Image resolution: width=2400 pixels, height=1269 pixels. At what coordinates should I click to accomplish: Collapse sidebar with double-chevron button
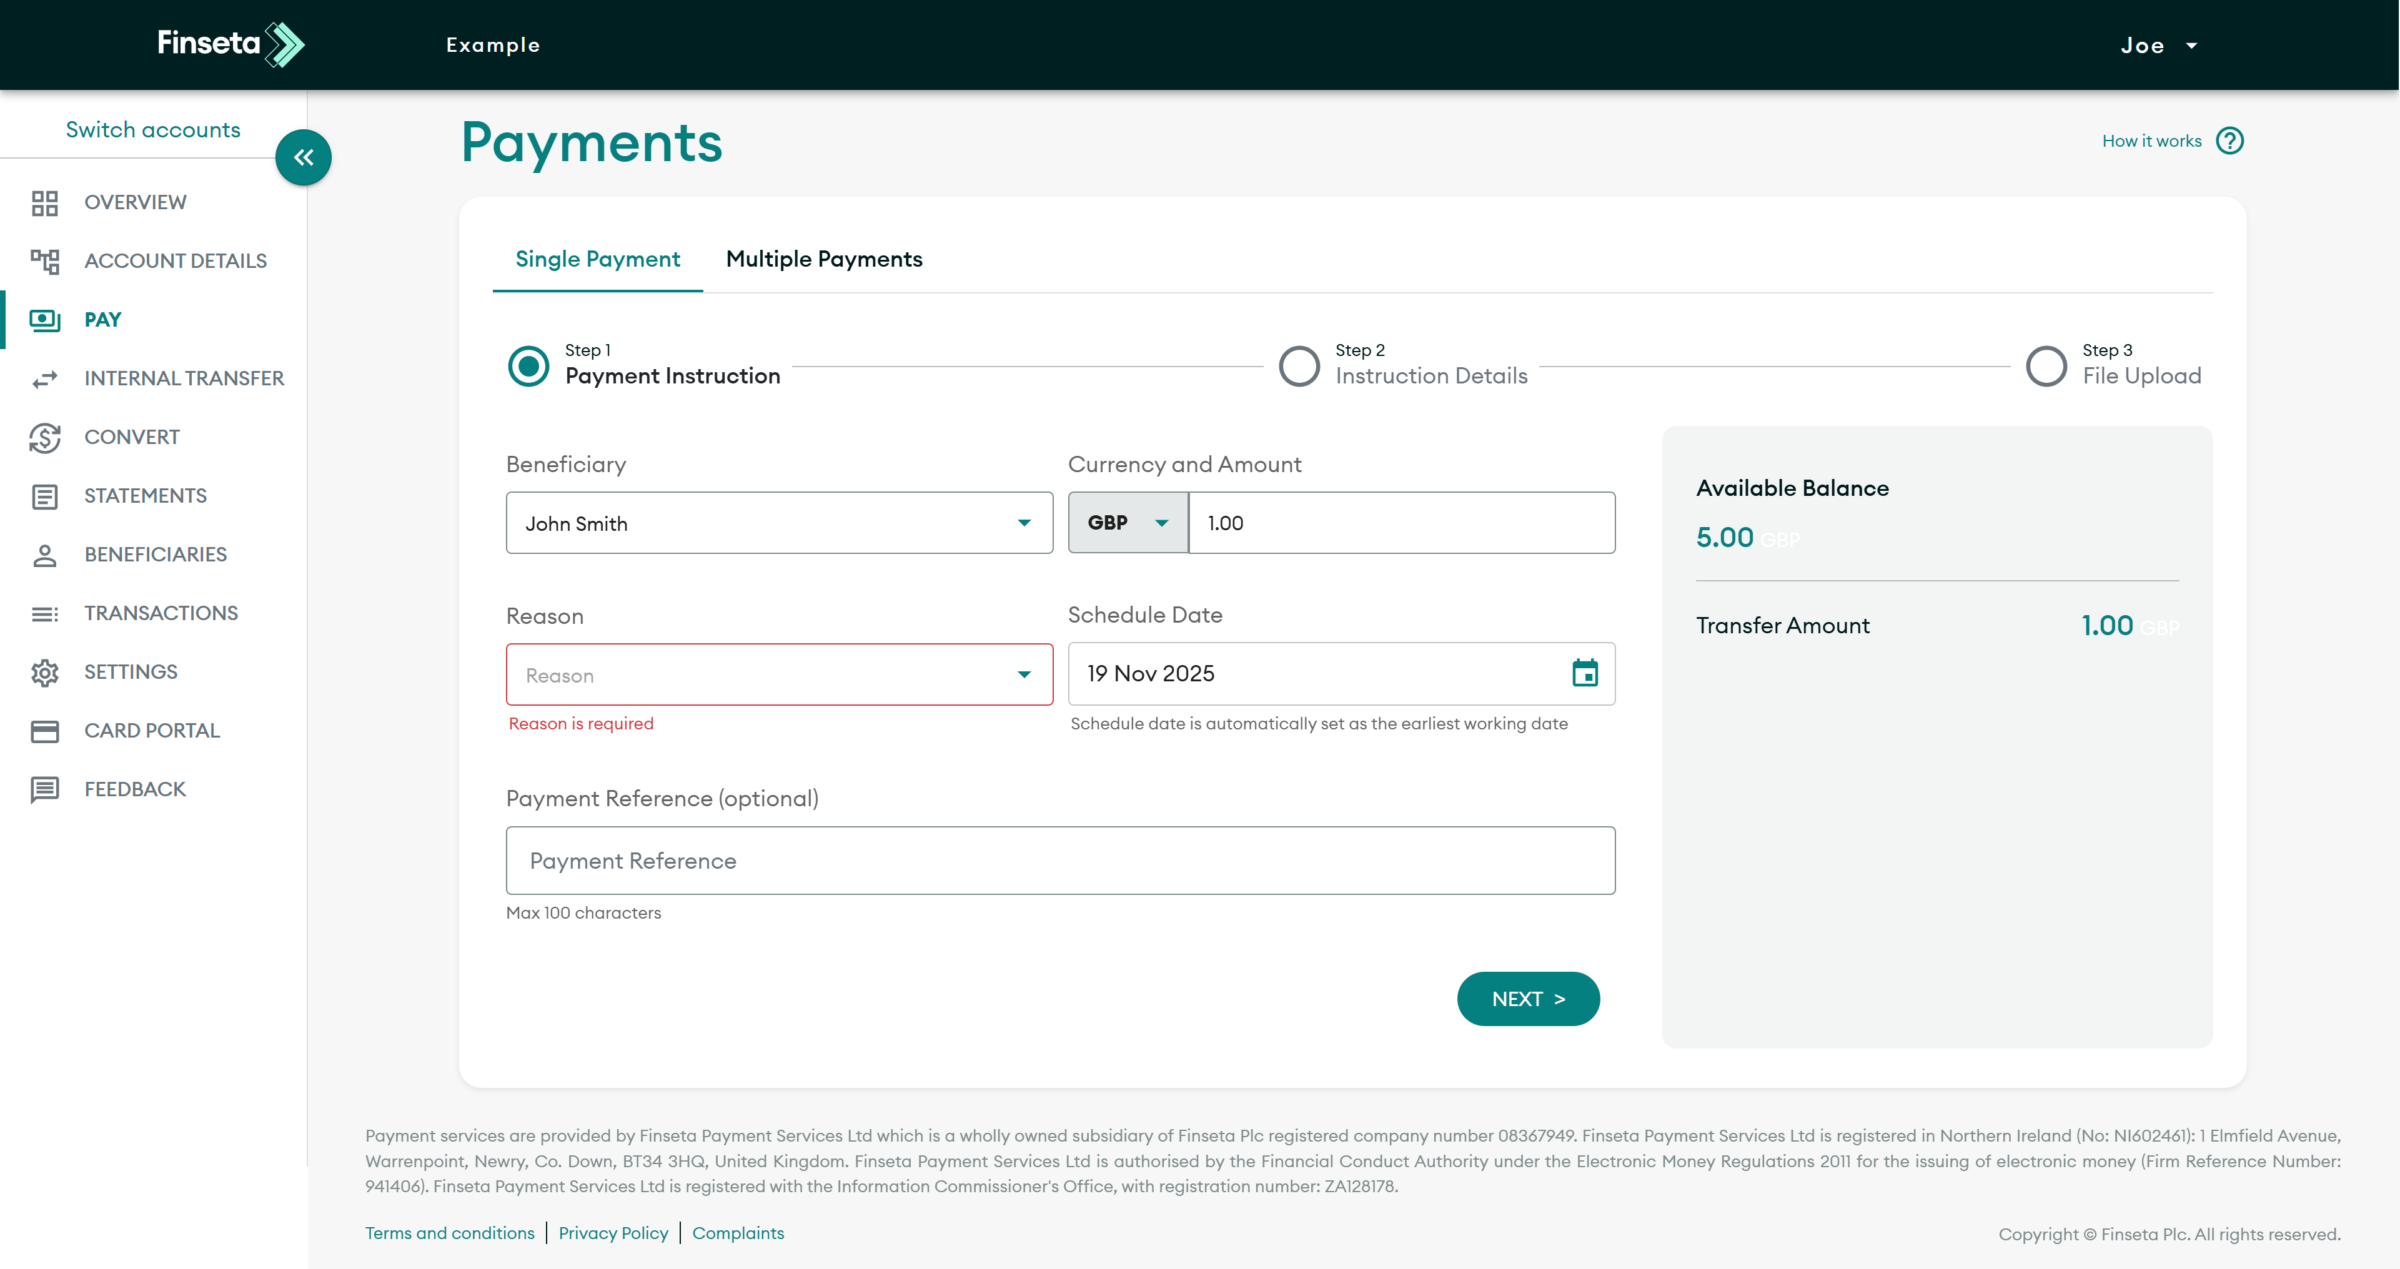tap(304, 157)
